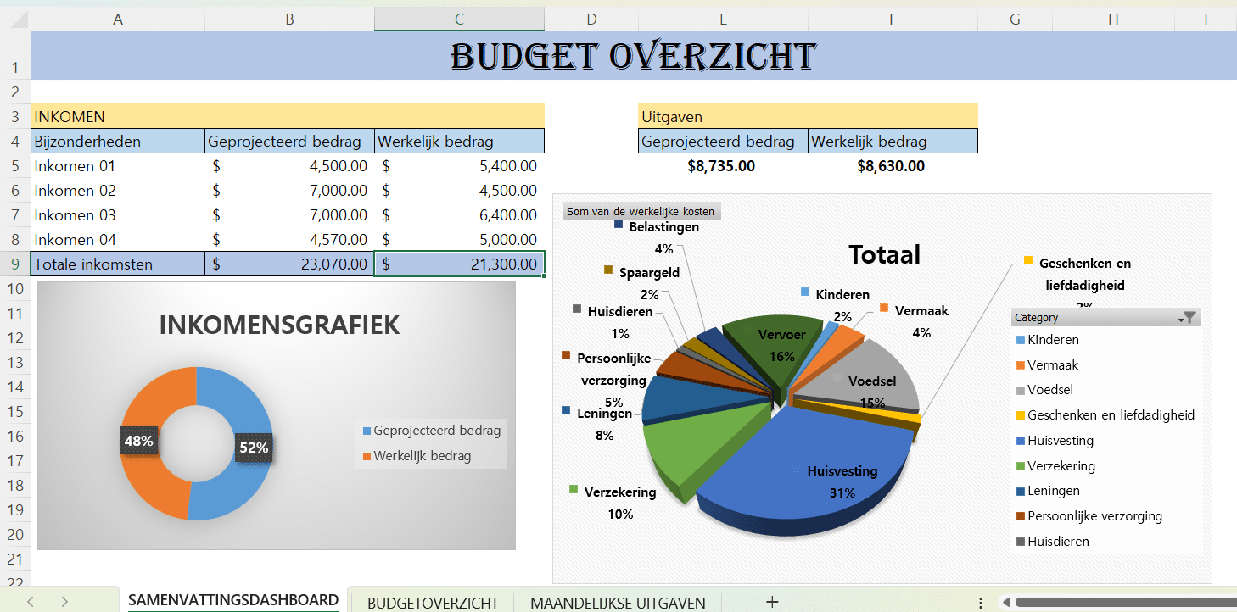1237x612 pixels.
Task: Select the SAMENVATTINGSDASHBOARD sheet tab
Action: click(x=233, y=601)
